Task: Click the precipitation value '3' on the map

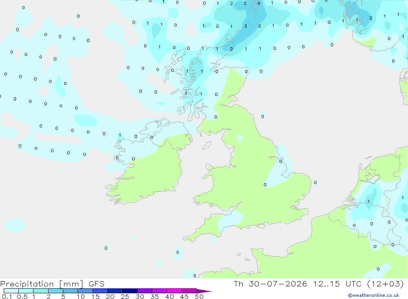Action: pyautogui.click(x=246, y=26)
